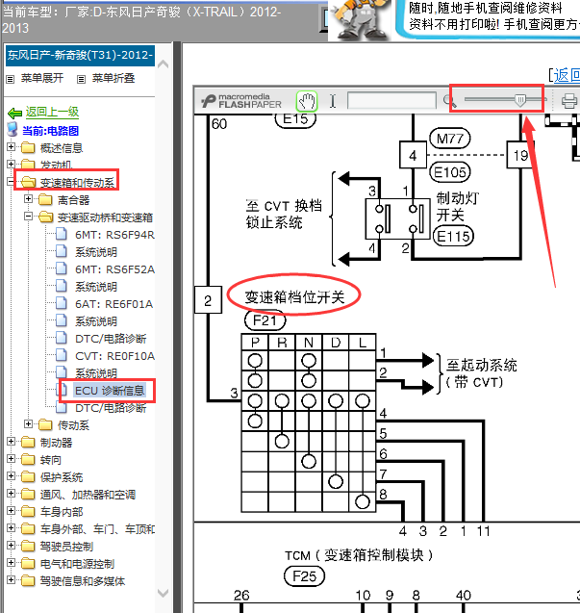Click the green back arrow icon
Image resolution: width=580 pixels, height=613 pixels.
click(14, 114)
